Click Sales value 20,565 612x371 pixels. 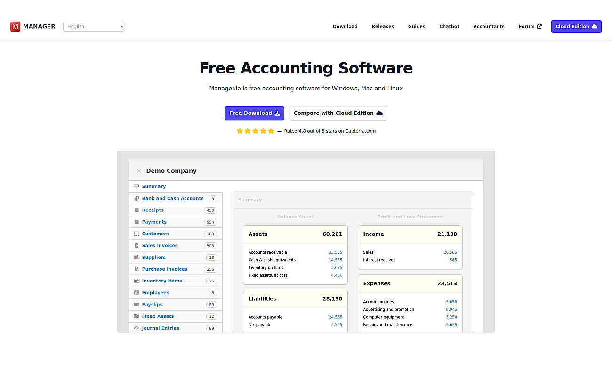pos(450,252)
